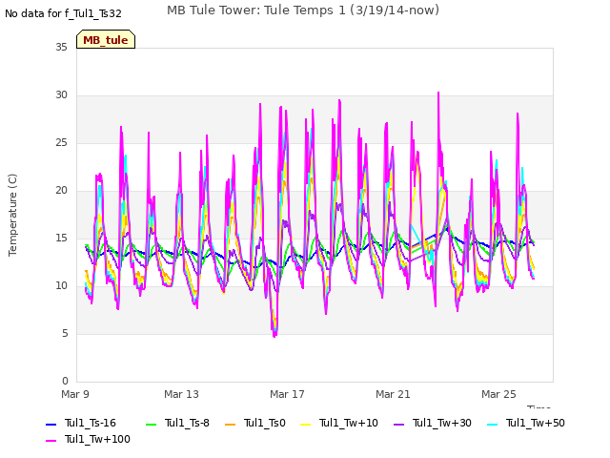Click the Mar 17 x-axis tick label
610x458 pixels.
pos(287,394)
